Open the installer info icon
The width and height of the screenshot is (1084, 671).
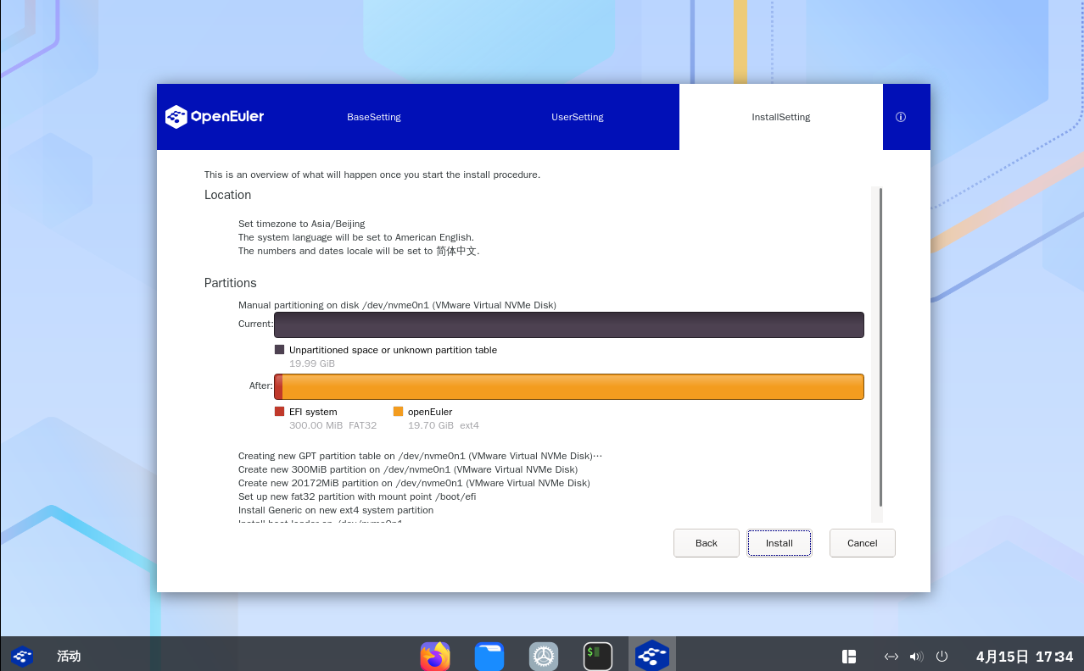[901, 117]
